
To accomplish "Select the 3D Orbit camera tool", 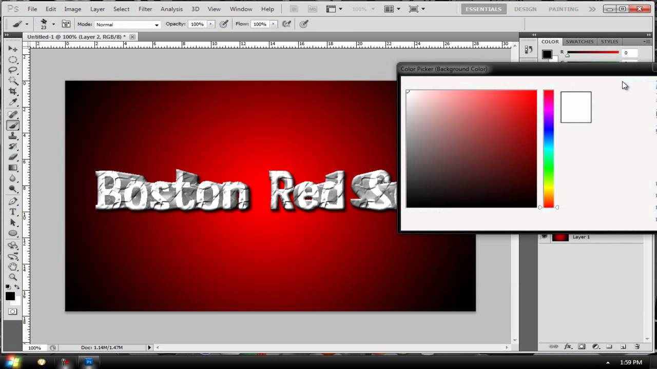I will pyautogui.click(x=13, y=256).
